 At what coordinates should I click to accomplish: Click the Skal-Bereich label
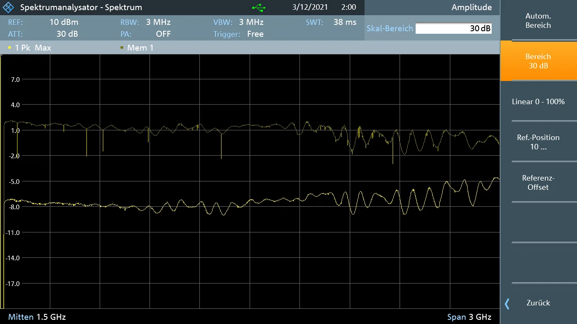pos(389,28)
